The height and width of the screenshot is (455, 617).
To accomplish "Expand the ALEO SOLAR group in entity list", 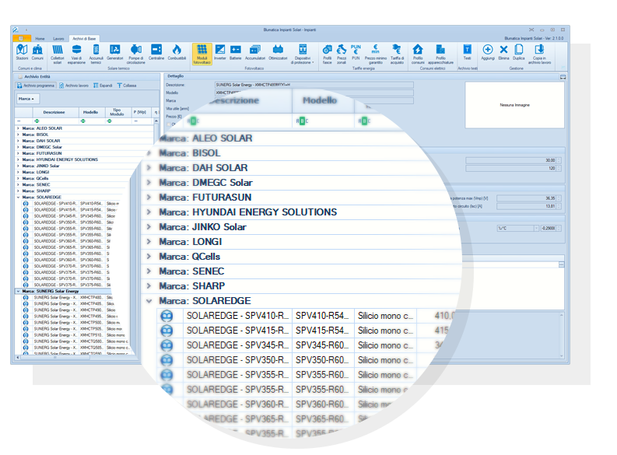I will 18,128.
